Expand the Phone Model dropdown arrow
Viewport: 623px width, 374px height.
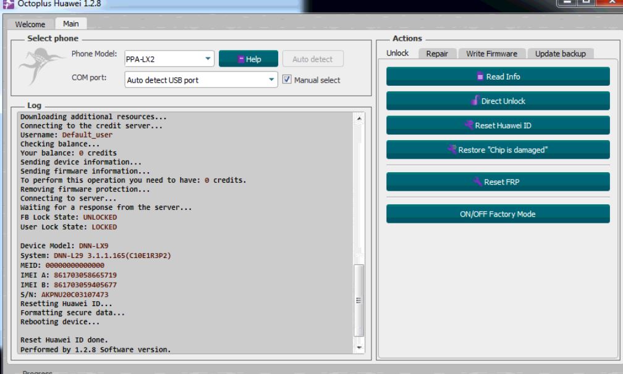point(208,59)
